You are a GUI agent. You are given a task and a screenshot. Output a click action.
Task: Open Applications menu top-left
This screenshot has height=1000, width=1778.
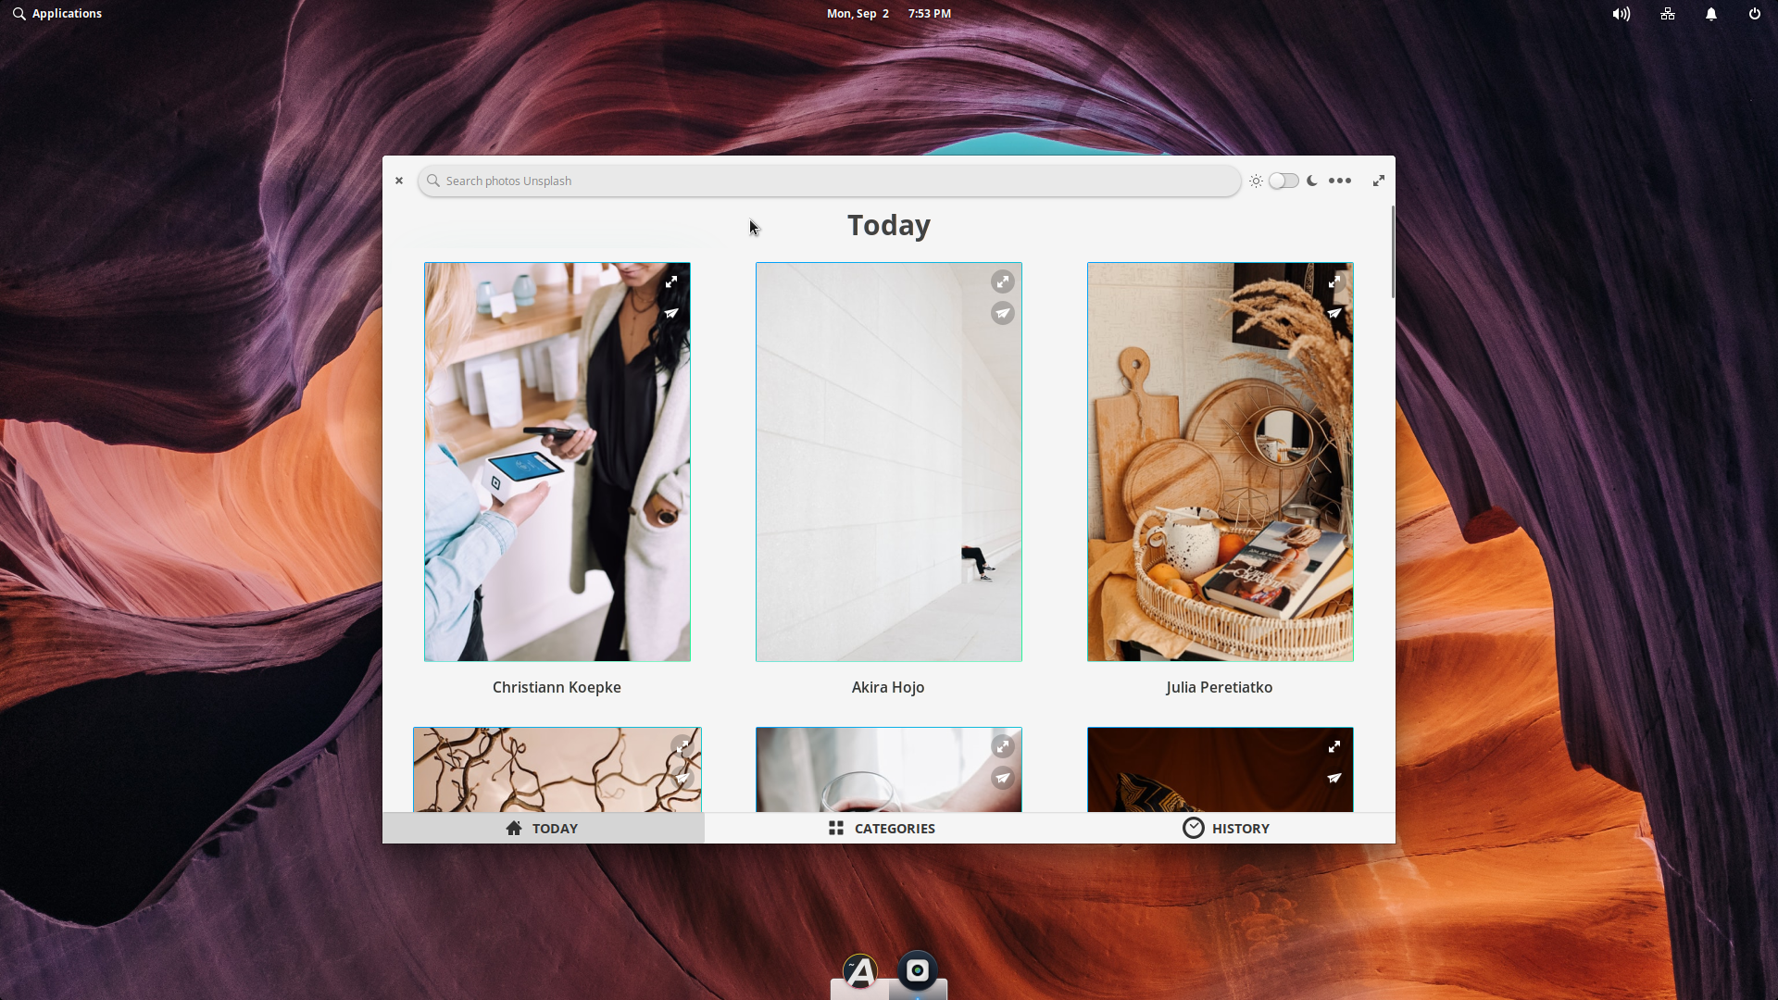pyautogui.click(x=56, y=14)
